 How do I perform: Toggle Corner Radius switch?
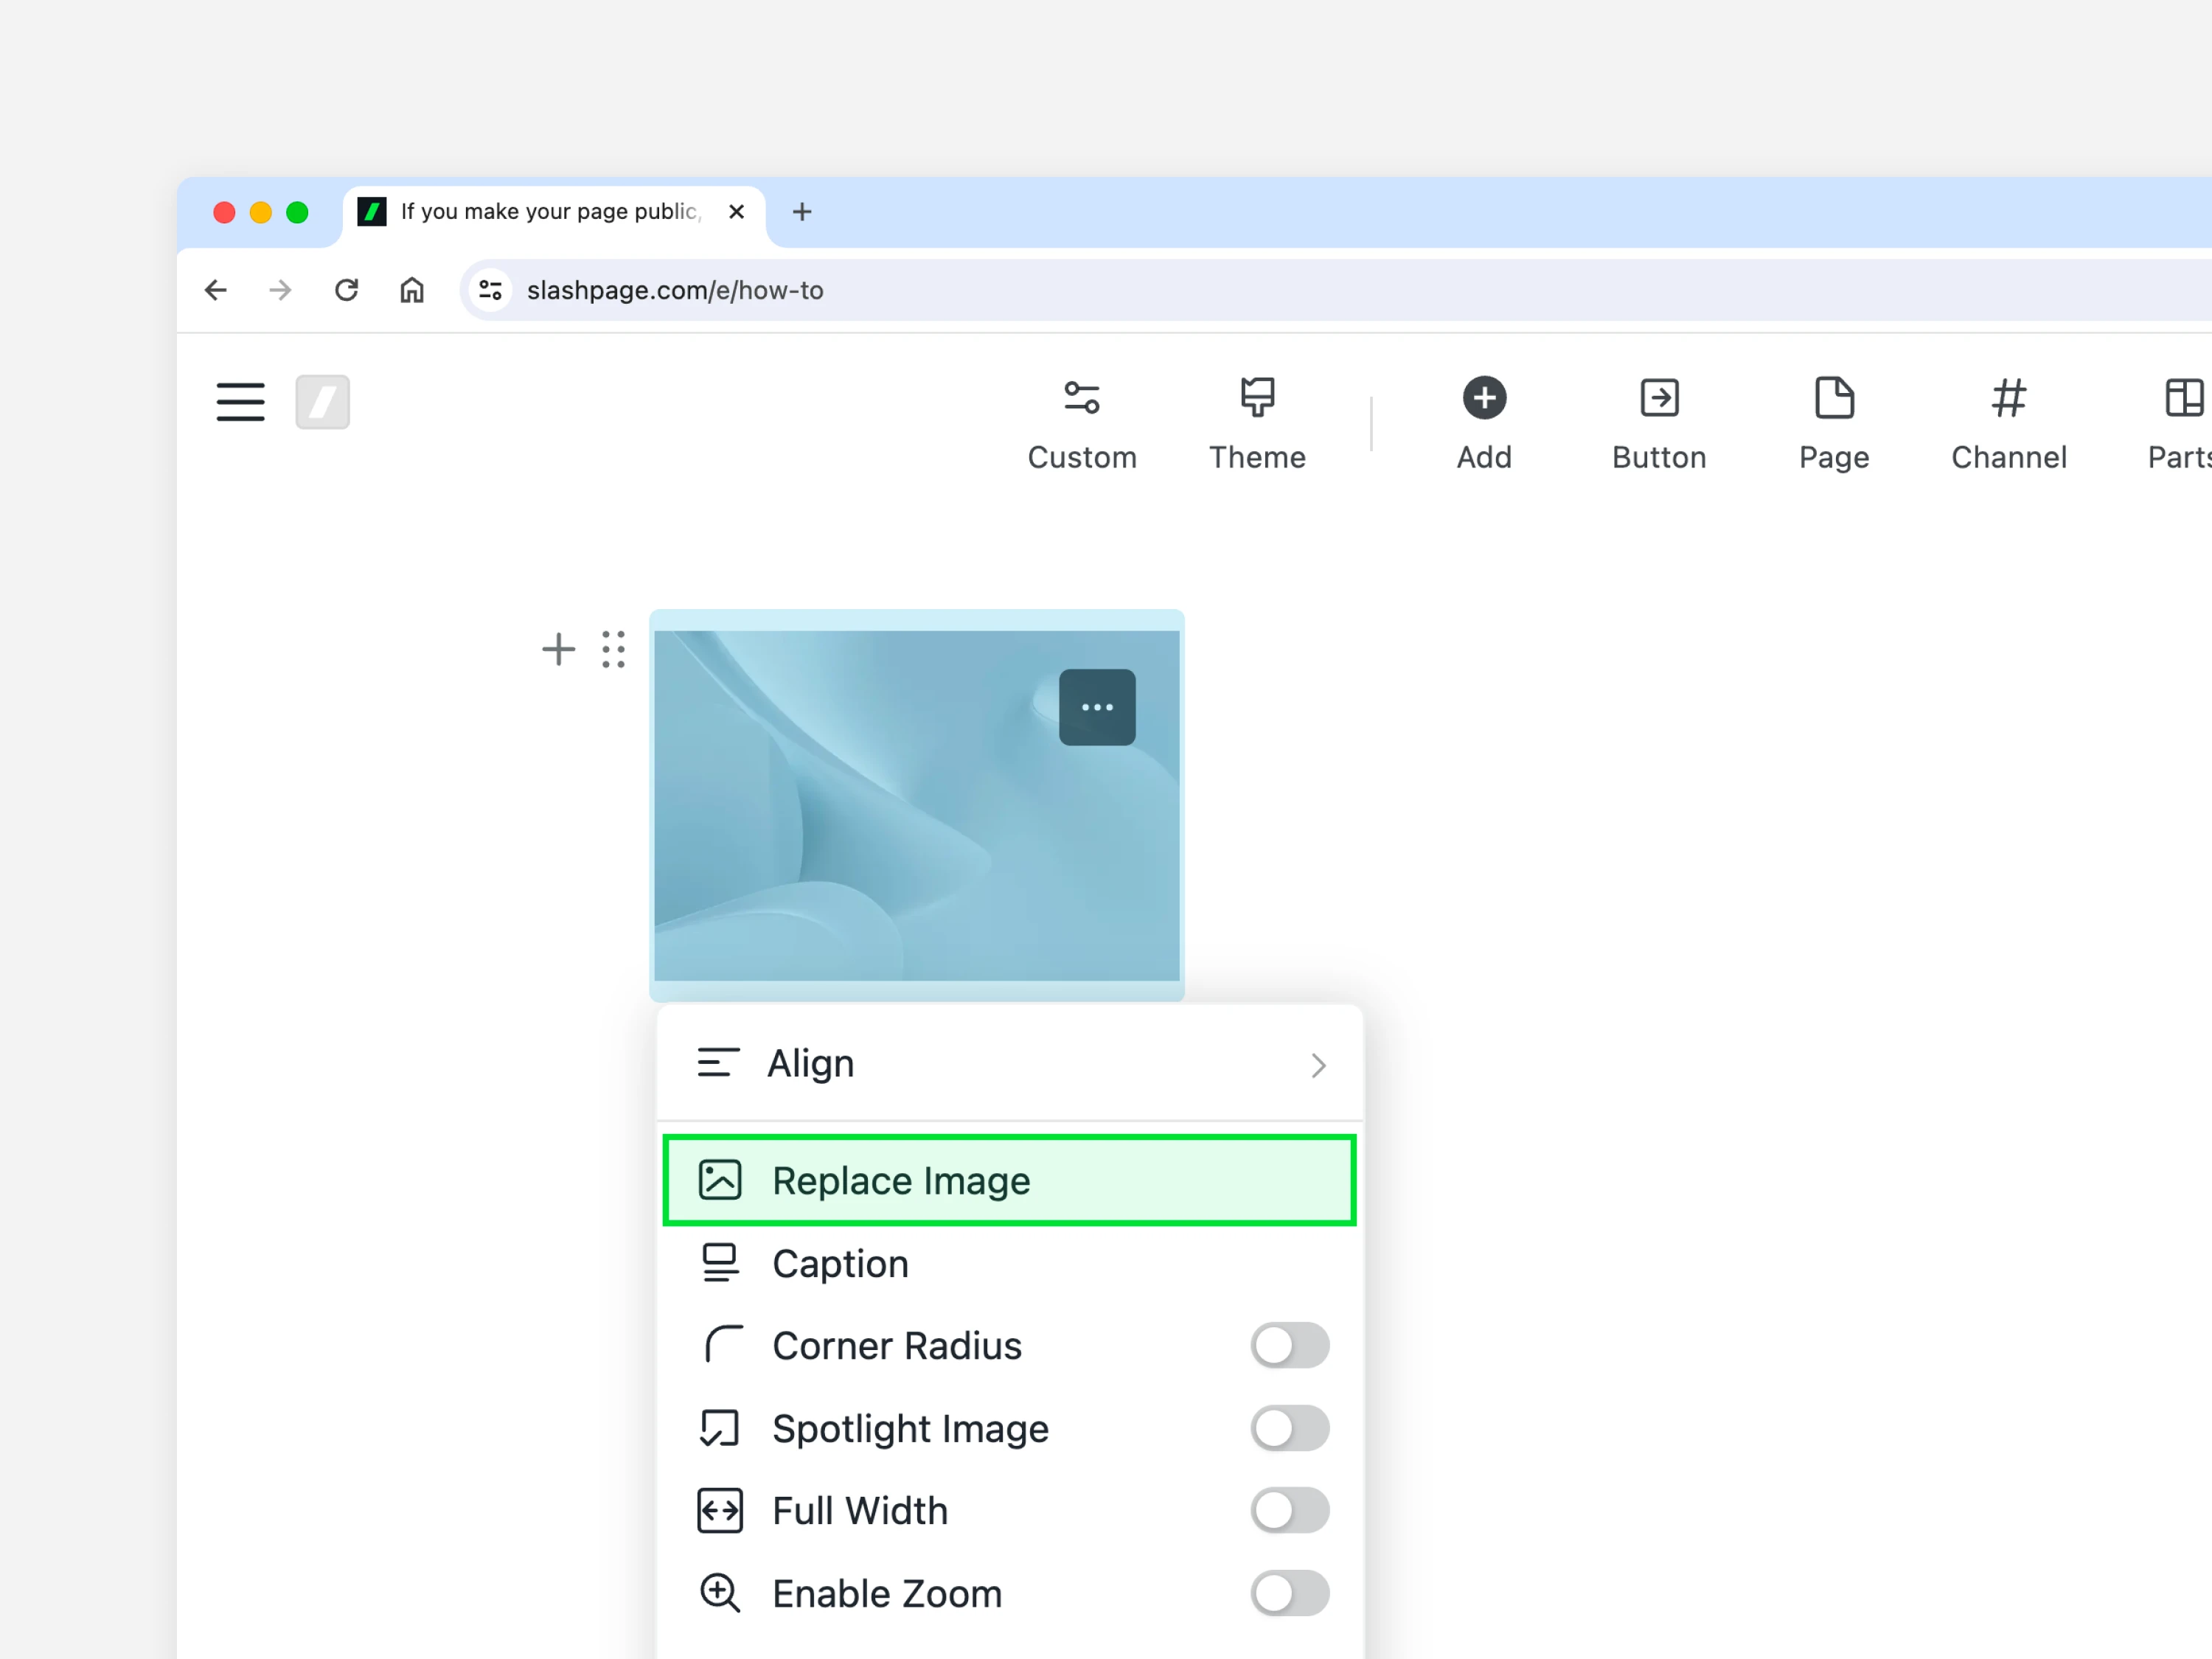click(1289, 1345)
